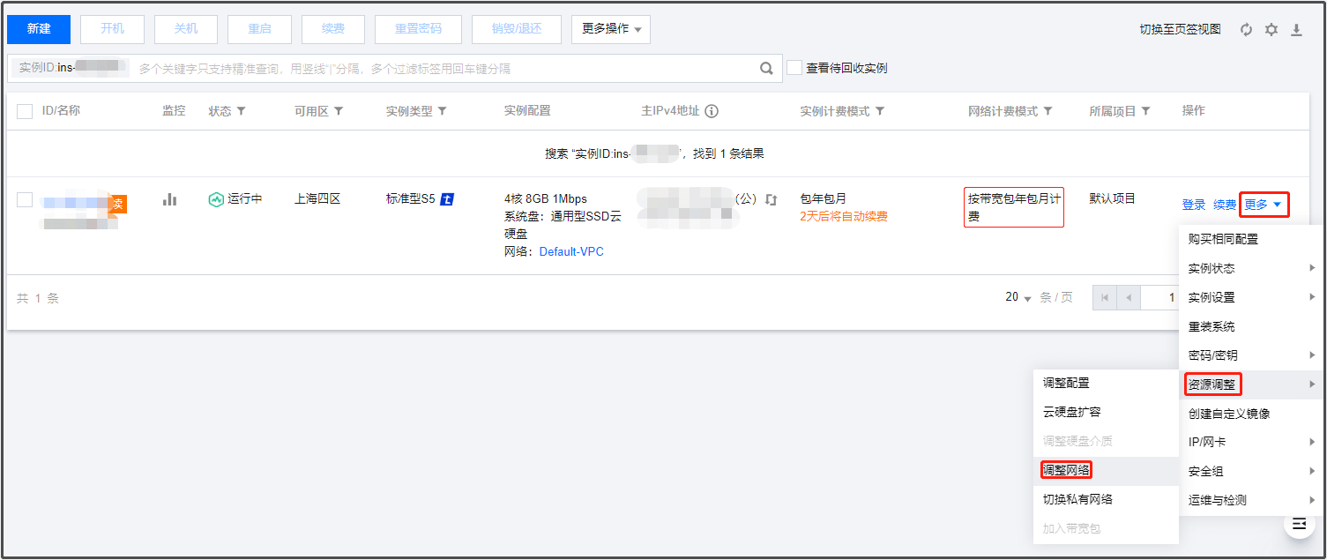The image size is (1327, 560).
Task: Click the filter icon next to 状态
Action: 241,111
